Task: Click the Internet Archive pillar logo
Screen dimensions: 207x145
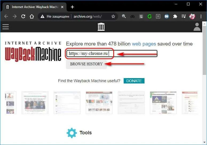Action: [x=101, y=27]
